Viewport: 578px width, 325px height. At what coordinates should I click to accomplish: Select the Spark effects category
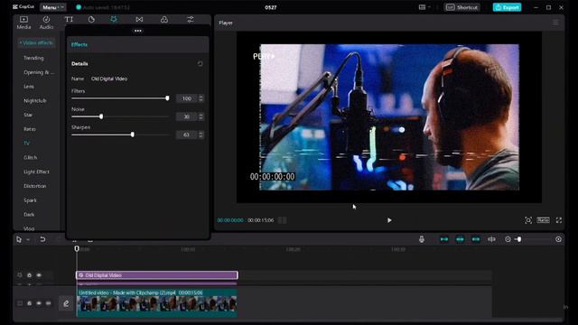30,200
